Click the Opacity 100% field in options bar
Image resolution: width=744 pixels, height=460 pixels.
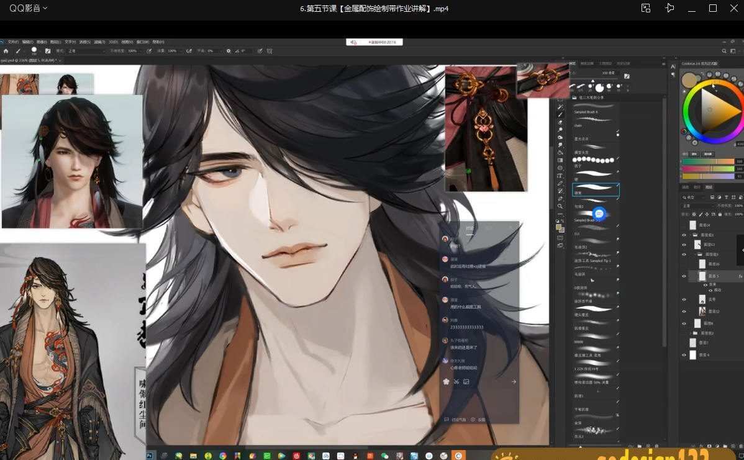coord(134,51)
